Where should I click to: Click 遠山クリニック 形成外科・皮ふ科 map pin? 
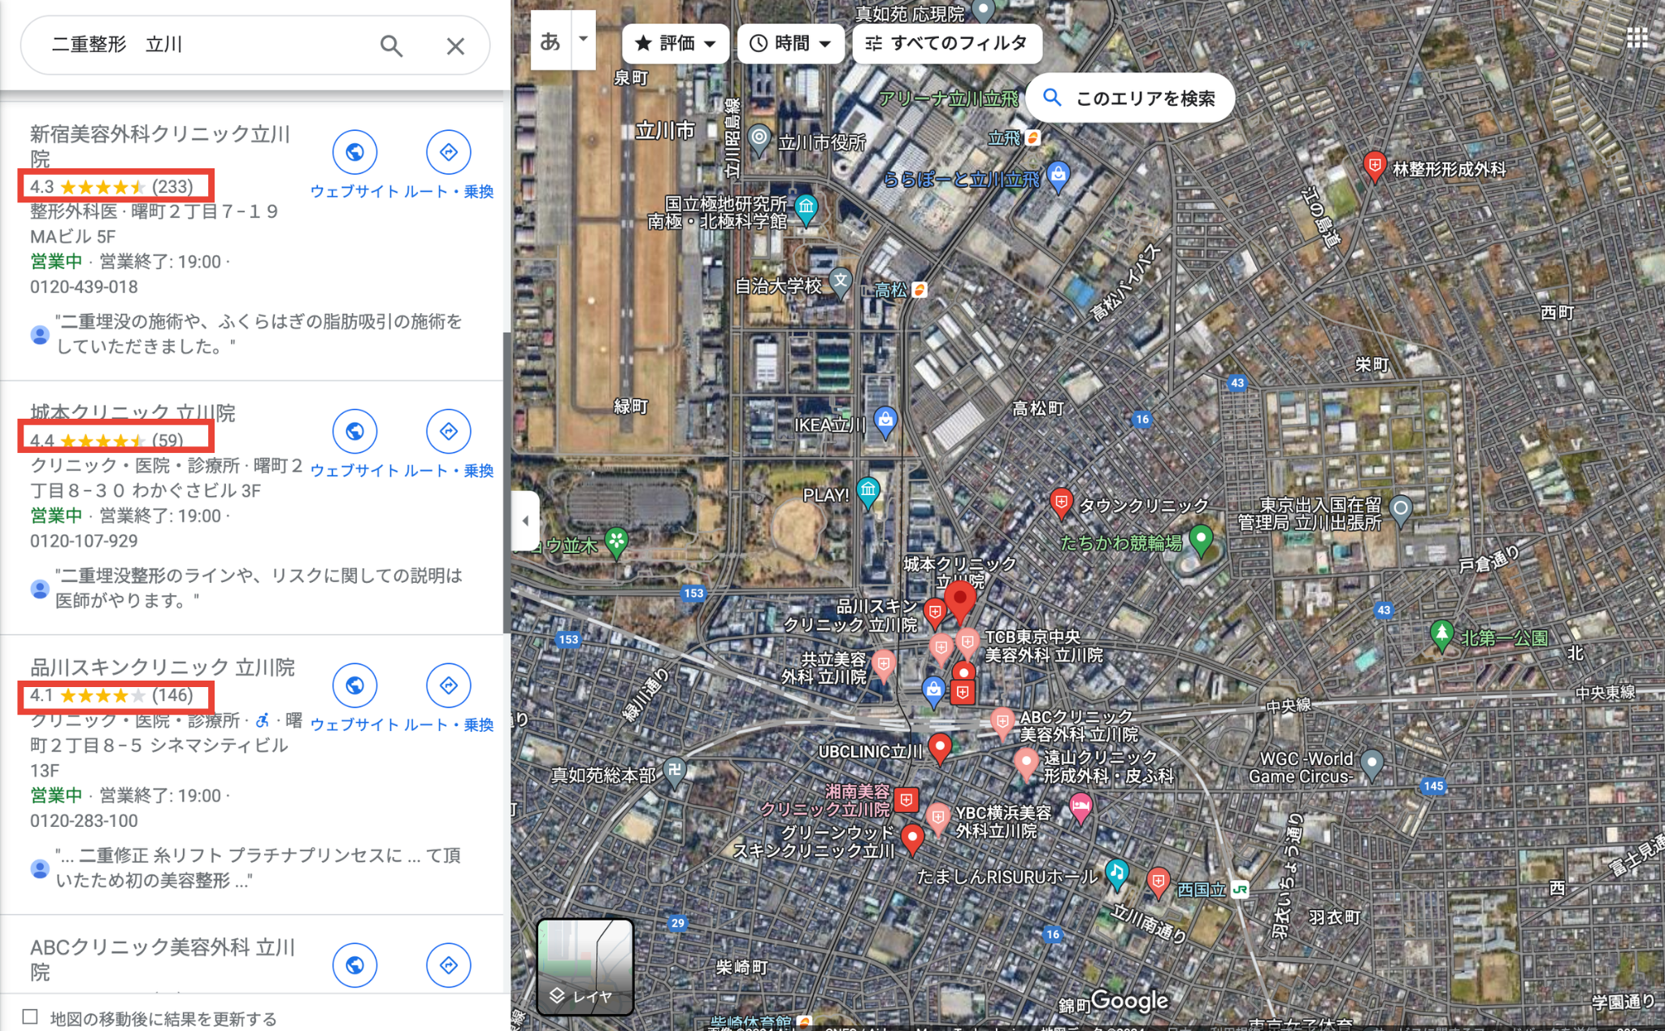[1026, 763]
